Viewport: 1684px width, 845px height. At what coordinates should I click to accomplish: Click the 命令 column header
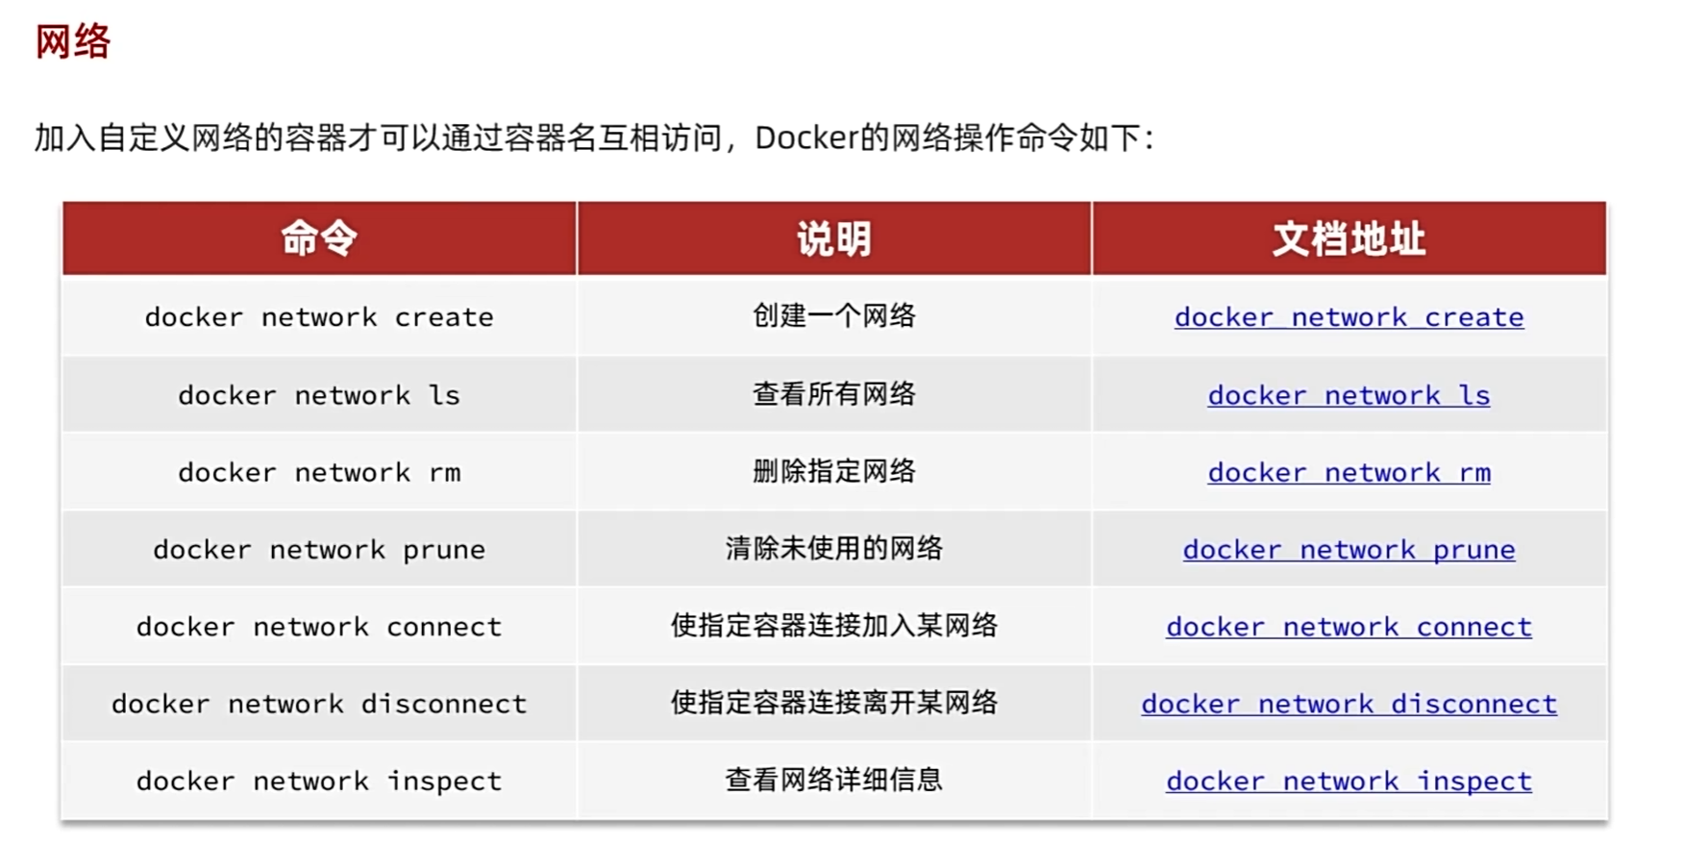[319, 238]
